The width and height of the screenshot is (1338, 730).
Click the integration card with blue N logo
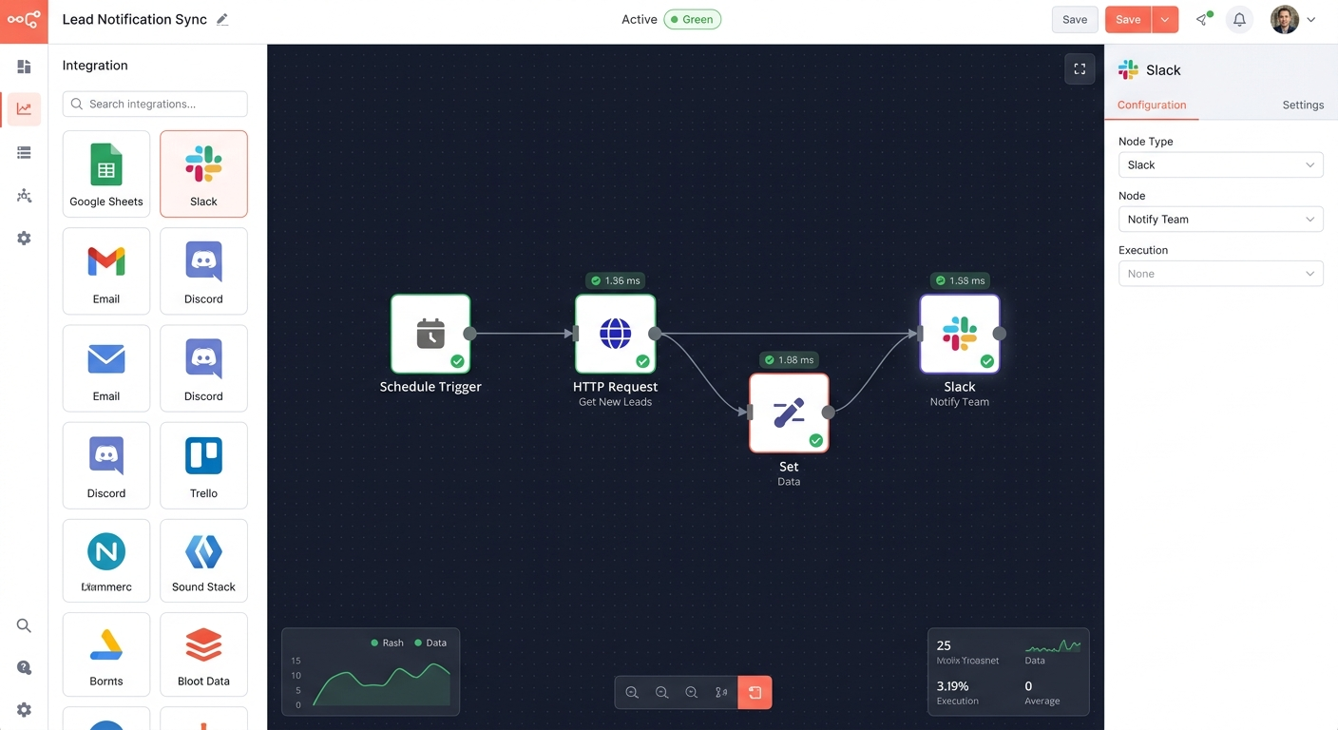point(106,561)
